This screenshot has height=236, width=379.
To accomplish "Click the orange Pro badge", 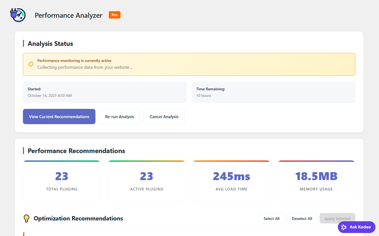I will pos(115,15).
